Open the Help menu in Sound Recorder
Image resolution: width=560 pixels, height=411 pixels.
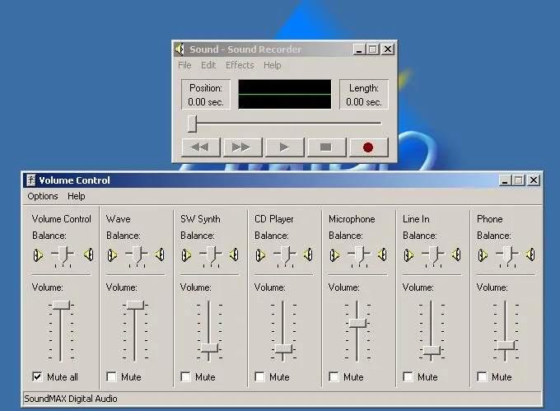tap(272, 65)
